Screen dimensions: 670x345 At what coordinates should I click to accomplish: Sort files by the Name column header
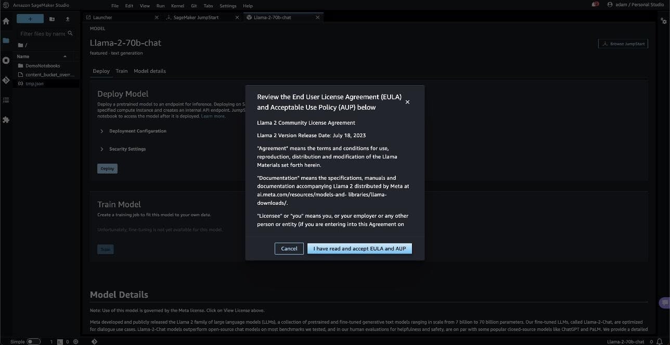point(42,56)
